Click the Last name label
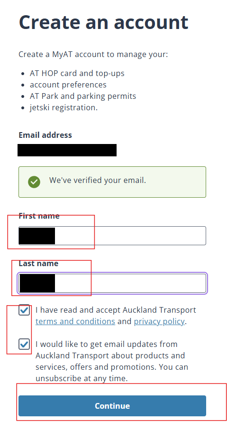 (38, 263)
